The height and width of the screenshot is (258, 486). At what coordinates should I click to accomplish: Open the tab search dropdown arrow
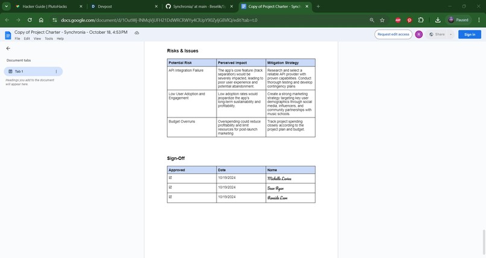click(6, 6)
